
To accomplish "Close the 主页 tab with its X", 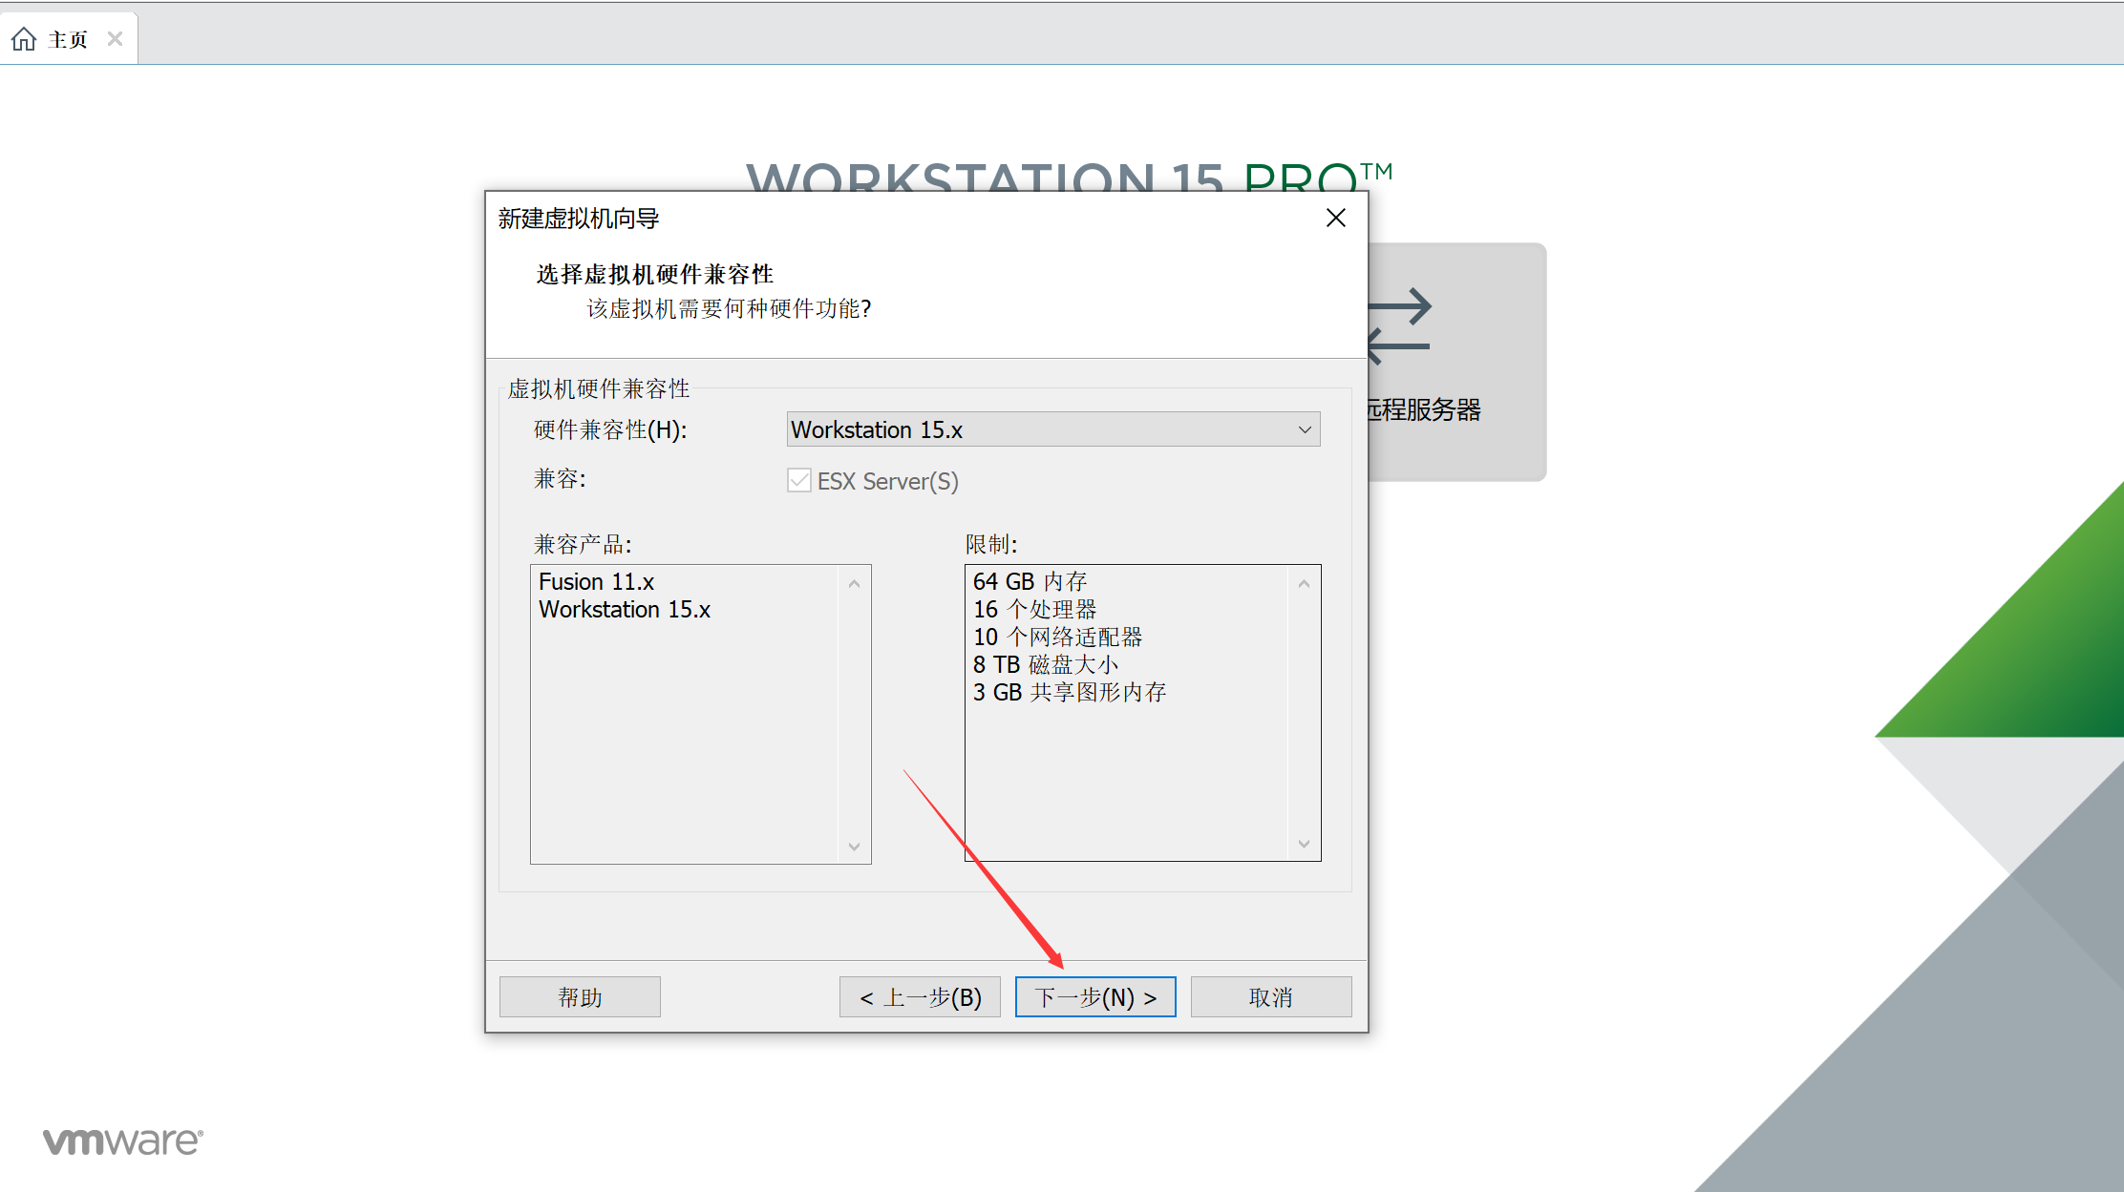I will click(x=115, y=39).
